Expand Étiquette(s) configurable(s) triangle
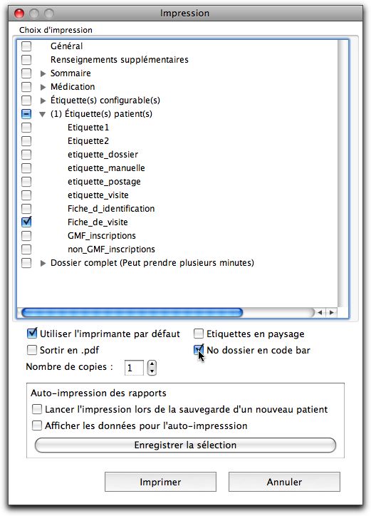The height and width of the screenshot is (516, 371). click(x=43, y=100)
